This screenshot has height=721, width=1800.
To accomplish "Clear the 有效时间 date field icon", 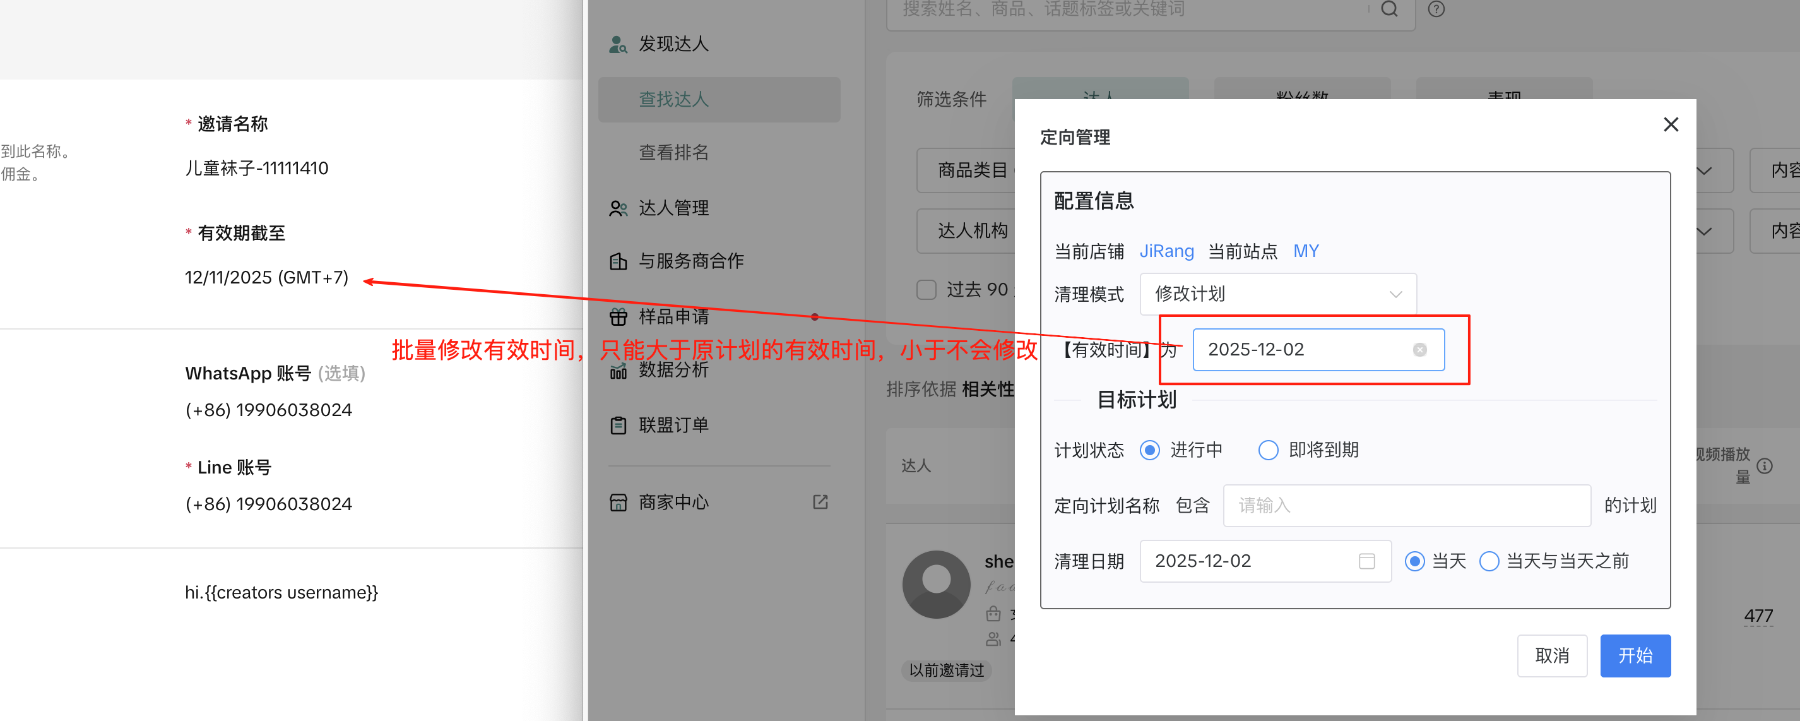I will coord(1419,350).
